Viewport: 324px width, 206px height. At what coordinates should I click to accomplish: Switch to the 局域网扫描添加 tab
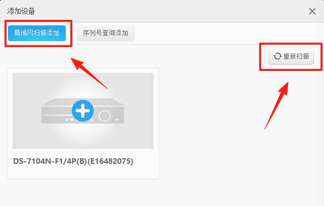pos(37,33)
